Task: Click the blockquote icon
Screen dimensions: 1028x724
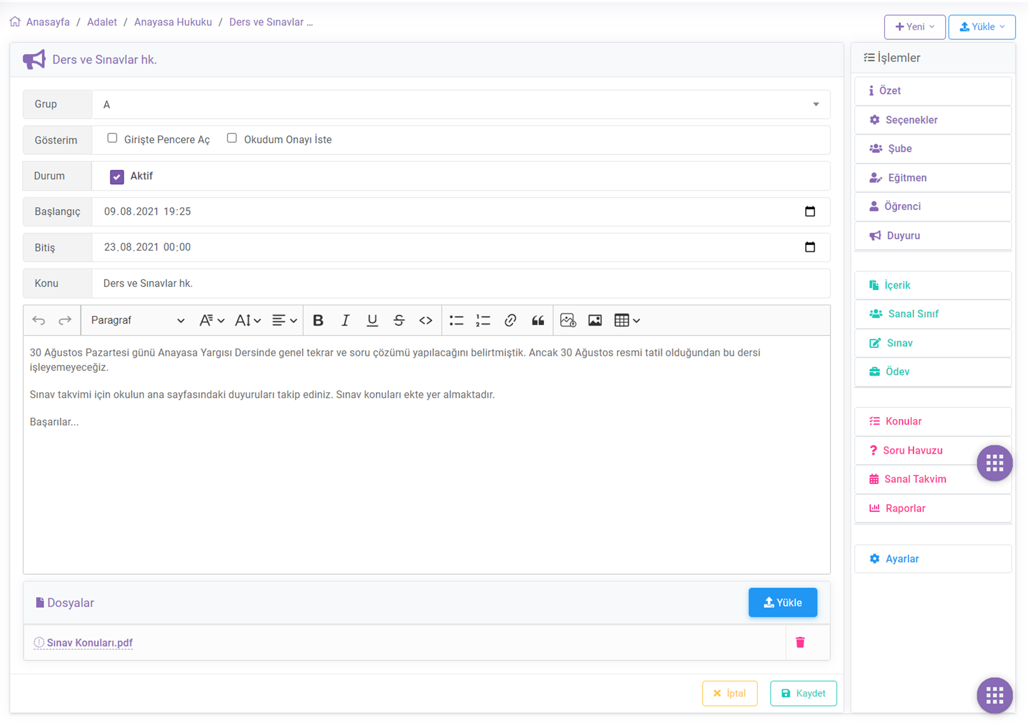Action: [538, 321]
